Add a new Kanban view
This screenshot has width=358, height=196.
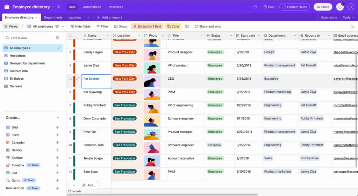point(57,158)
